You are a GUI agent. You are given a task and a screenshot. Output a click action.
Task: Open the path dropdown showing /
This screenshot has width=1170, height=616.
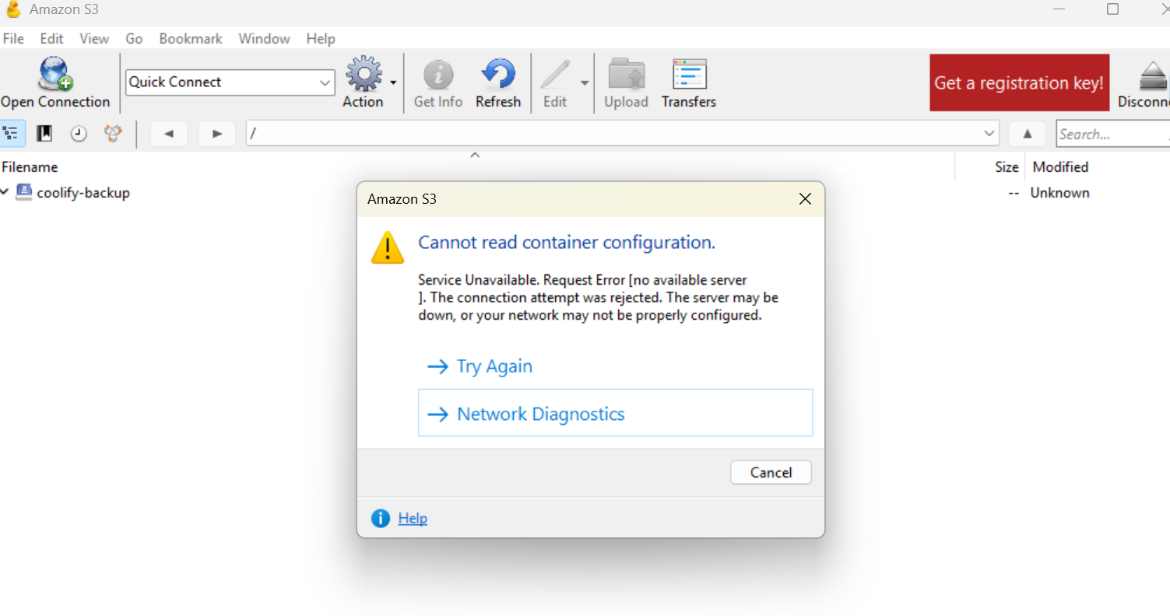tap(623, 134)
